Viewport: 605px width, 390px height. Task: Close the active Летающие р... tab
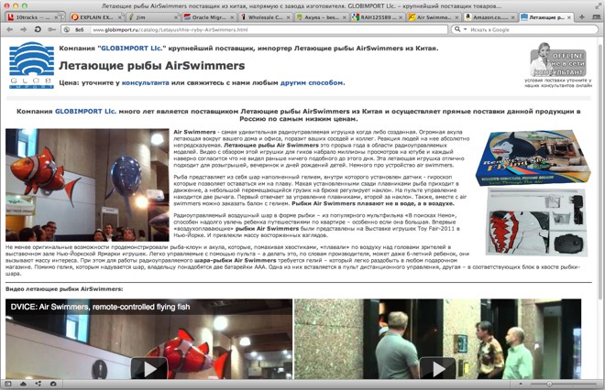pos(568,17)
